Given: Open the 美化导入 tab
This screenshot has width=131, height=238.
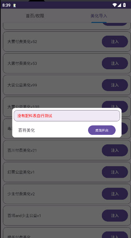Looking at the screenshot, I should pyautogui.click(x=99, y=16).
